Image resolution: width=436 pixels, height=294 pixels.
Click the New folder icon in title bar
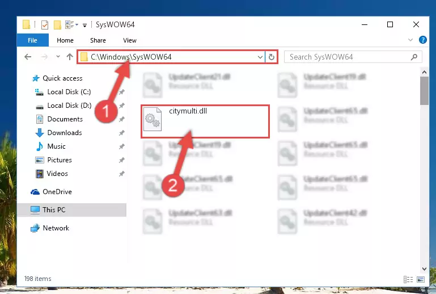(x=57, y=25)
